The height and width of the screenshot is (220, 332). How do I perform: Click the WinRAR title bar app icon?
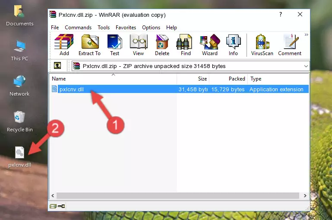(53, 15)
